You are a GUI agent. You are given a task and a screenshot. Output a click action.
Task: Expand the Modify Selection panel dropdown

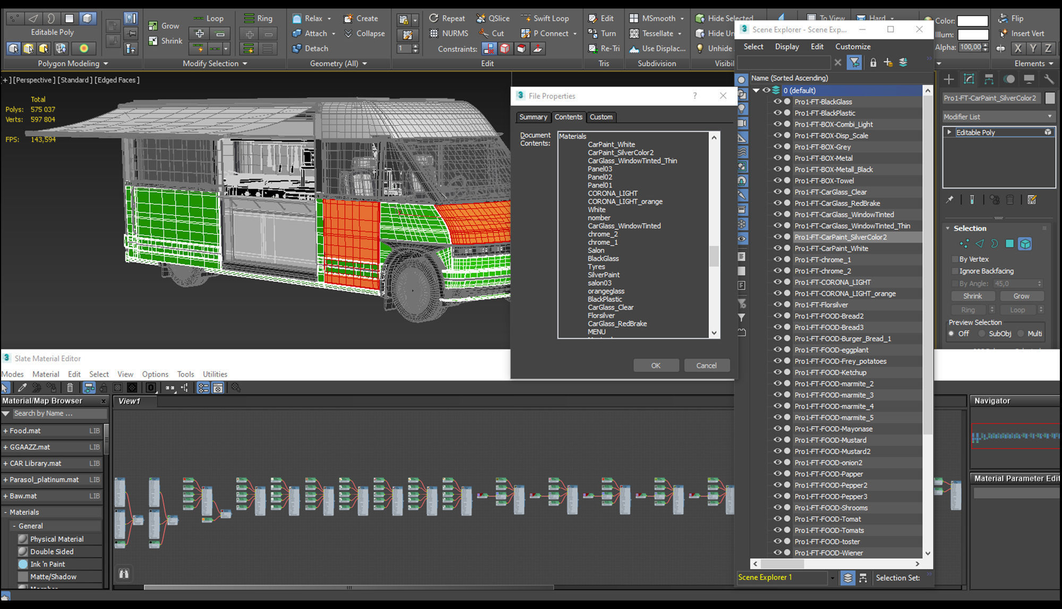(x=245, y=64)
